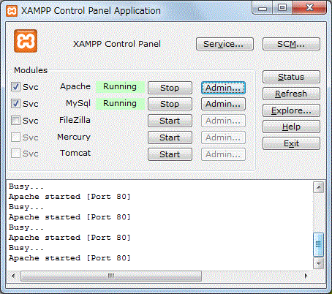Click the horizontal scrollbar left arrow

point(13,276)
